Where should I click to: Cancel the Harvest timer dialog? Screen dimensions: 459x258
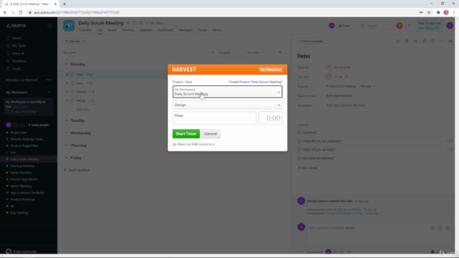pos(210,134)
